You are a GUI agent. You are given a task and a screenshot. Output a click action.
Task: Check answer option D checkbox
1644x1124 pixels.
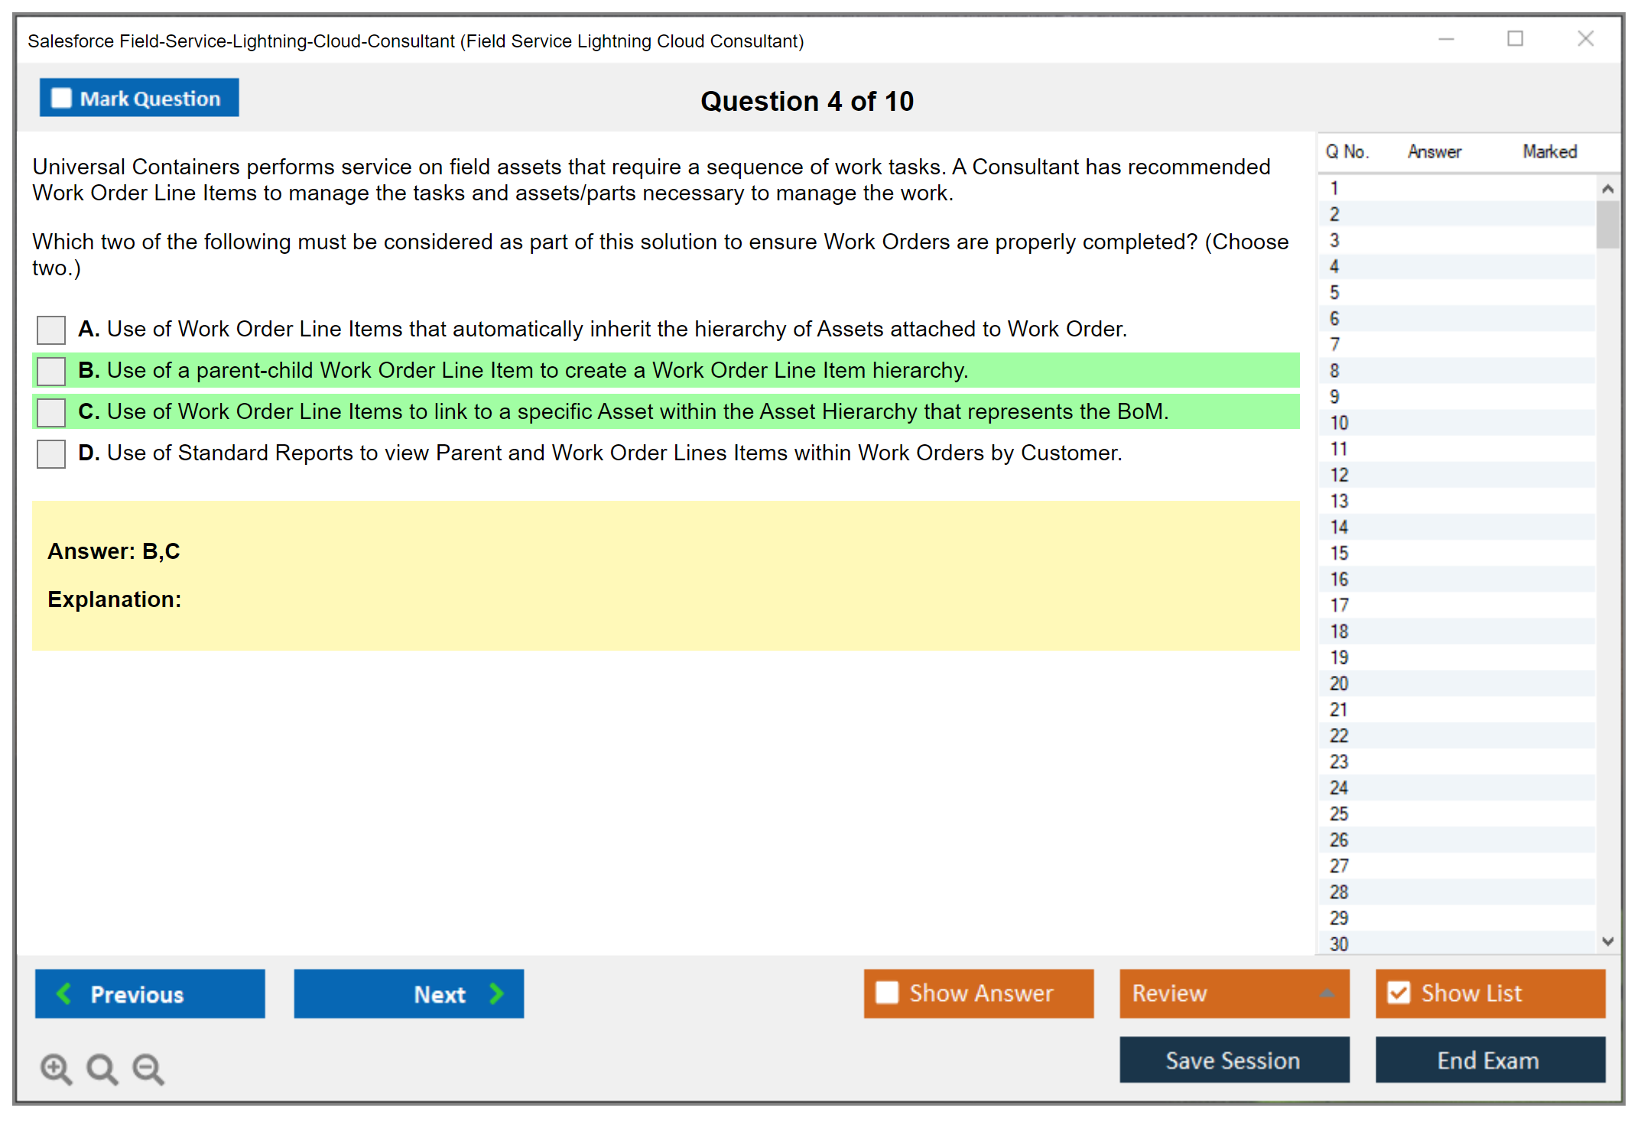(x=51, y=453)
